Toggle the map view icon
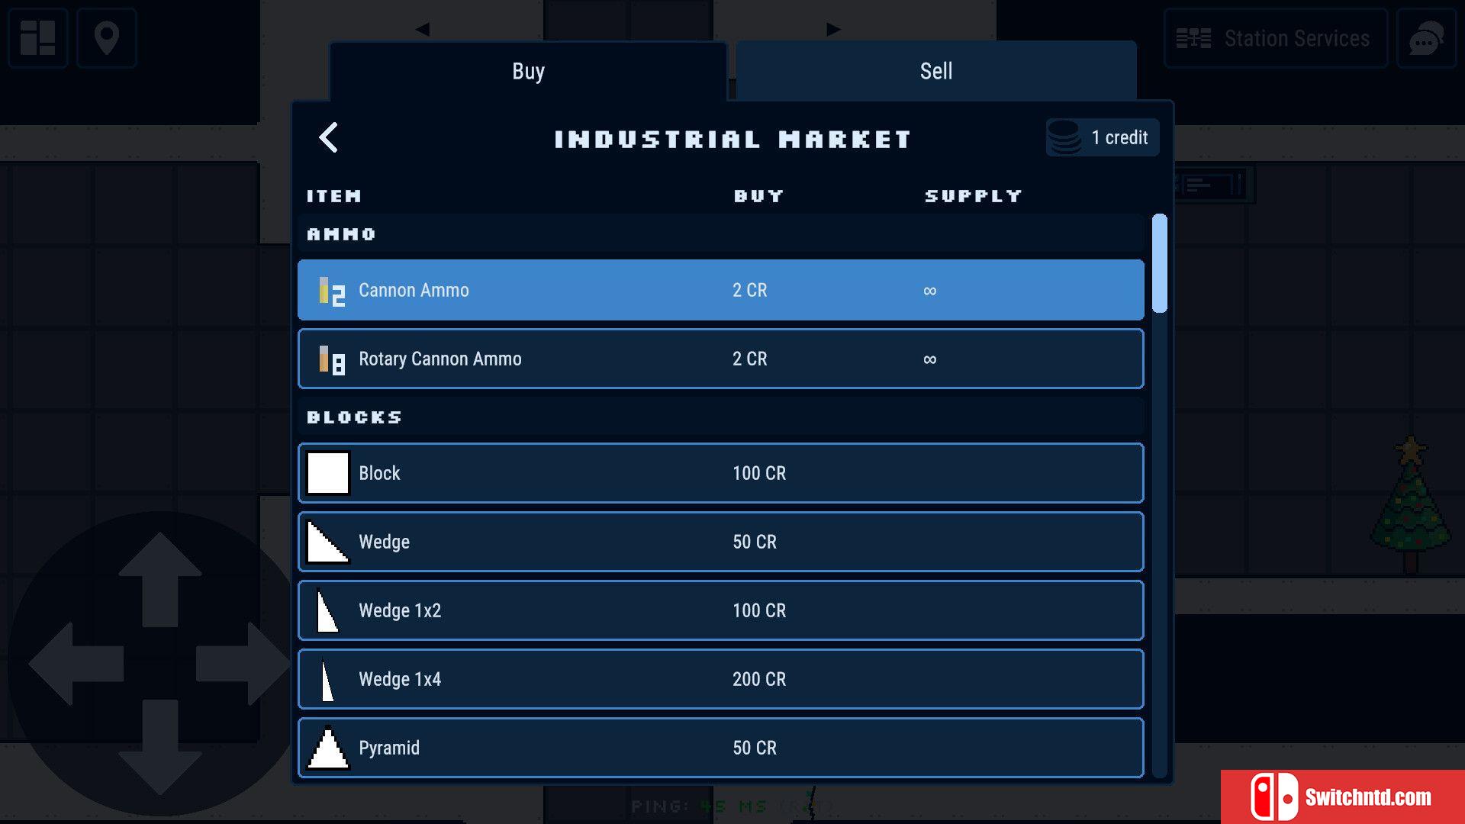Viewport: 1465px width, 824px height. tap(107, 37)
